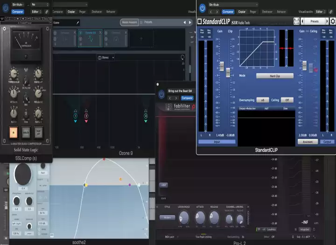336x245 pixels.
Task: Go to previous Ozone preset arrow
Action: (x=184, y=22)
